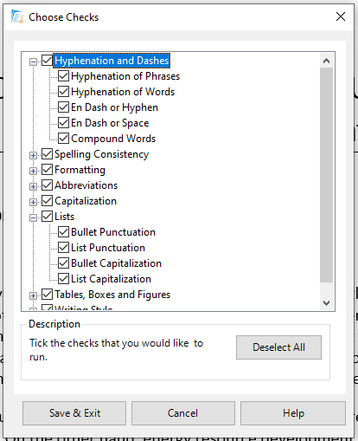This screenshot has width=358, height=441.
Task: Uncheck the Hyphenation and Dashes checkbox
Action: tap(47, 61)
